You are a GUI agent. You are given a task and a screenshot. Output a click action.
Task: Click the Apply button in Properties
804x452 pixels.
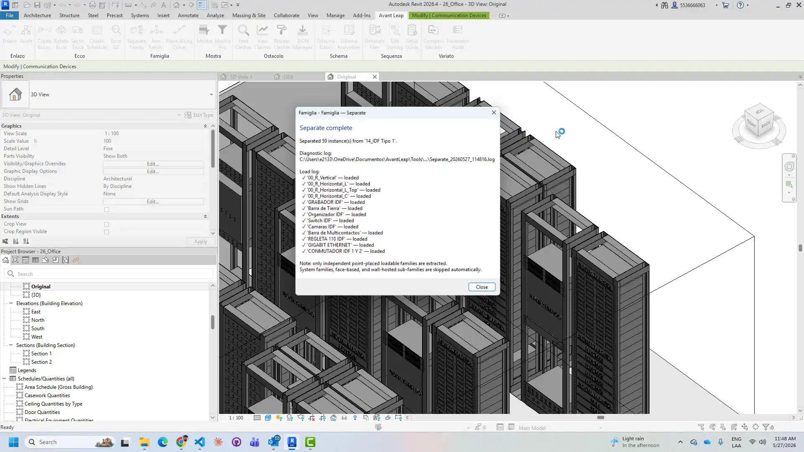[x=200, y=241]
